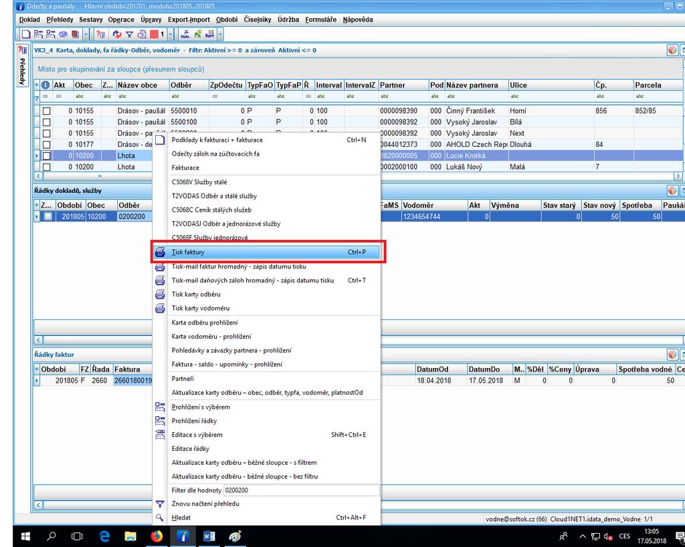Click the printer icon beside Tisk karty vodoměru
The image size is (685, 547).
point(160,308)
